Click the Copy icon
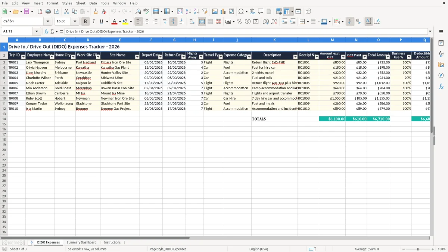 pos(74,12)
